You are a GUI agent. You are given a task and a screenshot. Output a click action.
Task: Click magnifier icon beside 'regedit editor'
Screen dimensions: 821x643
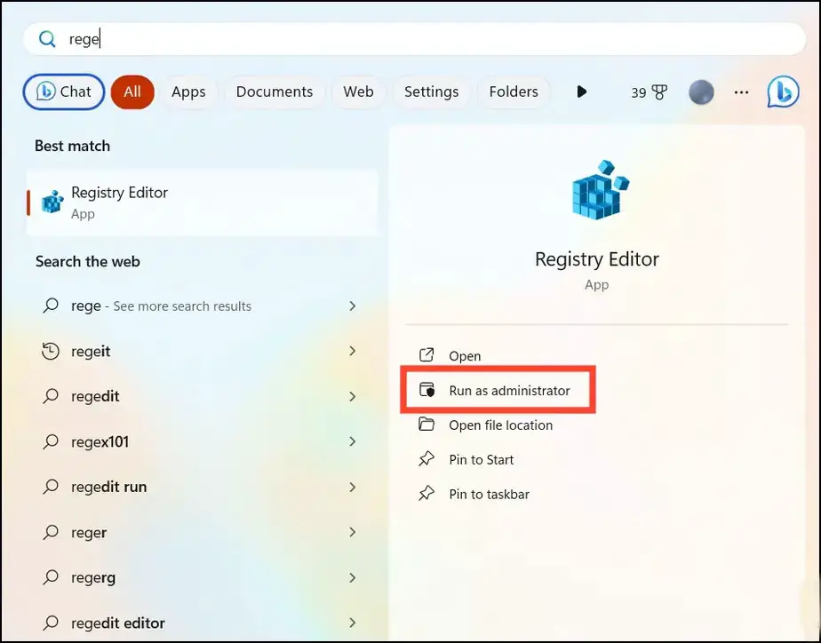51,623
